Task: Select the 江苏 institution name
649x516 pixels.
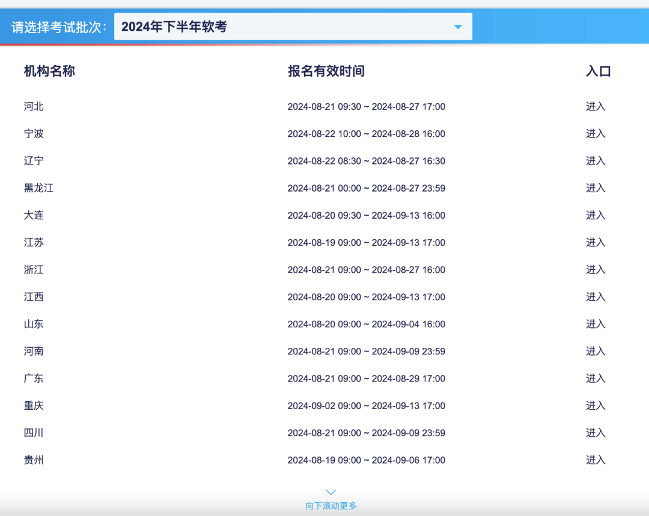Action: pyautogui.click(x=34, y=243)
